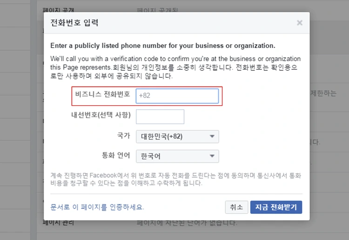Click the 비즈니스 전화번호 label
The width and height of the screenshot is (349, 240).
[x=103, y=94]
